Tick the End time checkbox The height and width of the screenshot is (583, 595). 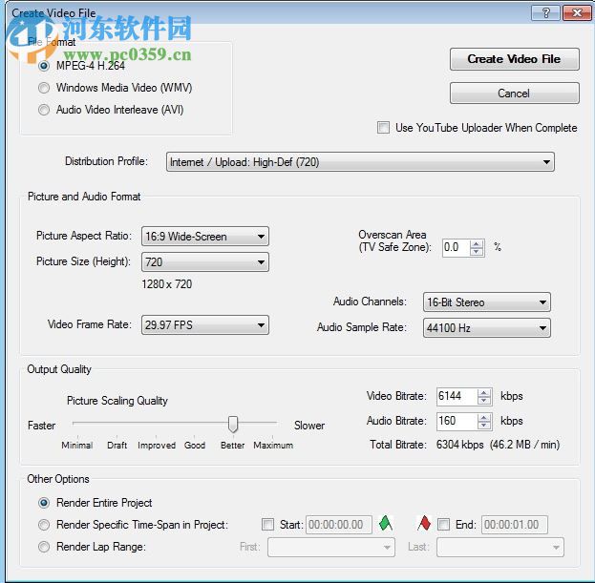443,525
